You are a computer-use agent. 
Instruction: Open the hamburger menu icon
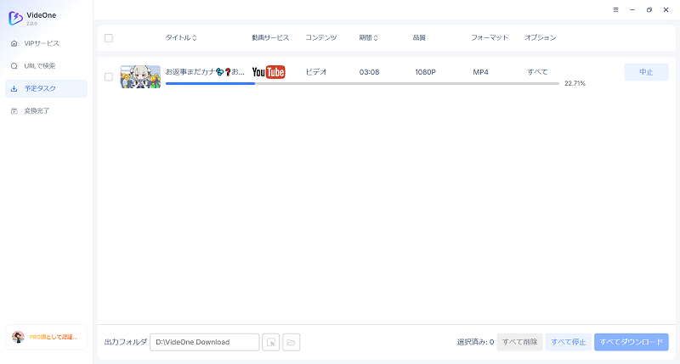click(615, 9)
